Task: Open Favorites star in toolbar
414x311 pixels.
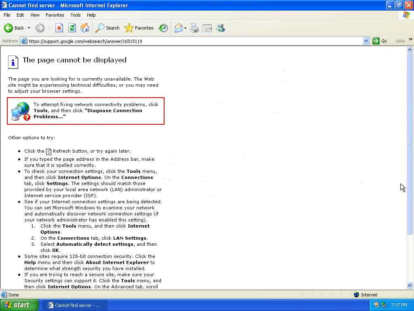Action: tap(139, 28)
